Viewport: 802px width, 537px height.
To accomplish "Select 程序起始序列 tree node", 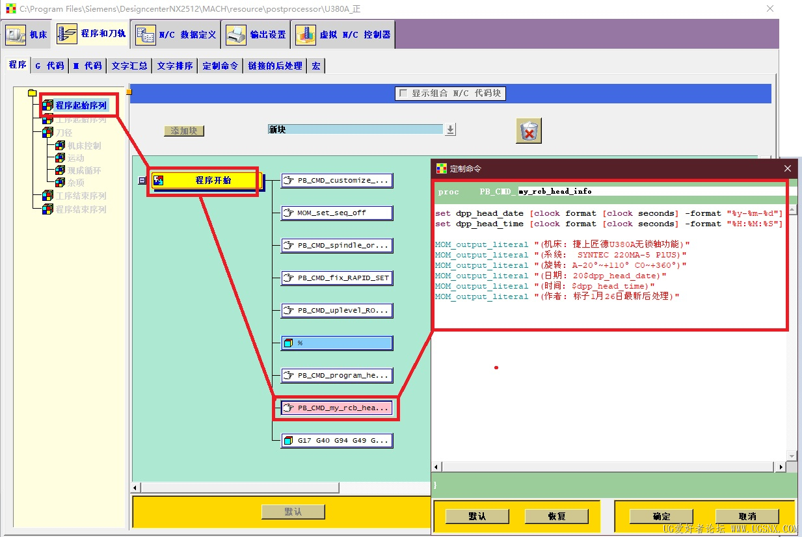I will [x=81, y=105].
